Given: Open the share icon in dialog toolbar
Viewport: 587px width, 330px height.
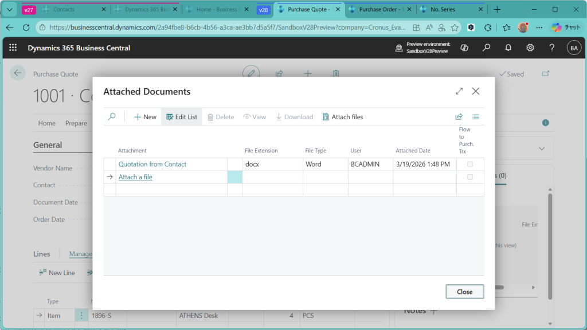Looking at the screenshot, I should coord(459,117).
